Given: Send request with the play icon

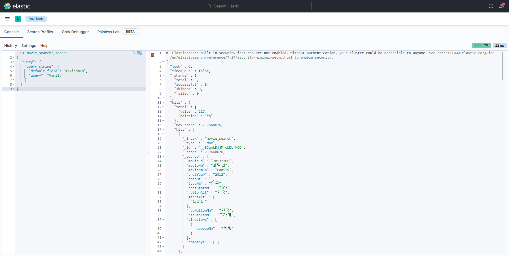Looking at the screenshot, I should click(134, 53).
